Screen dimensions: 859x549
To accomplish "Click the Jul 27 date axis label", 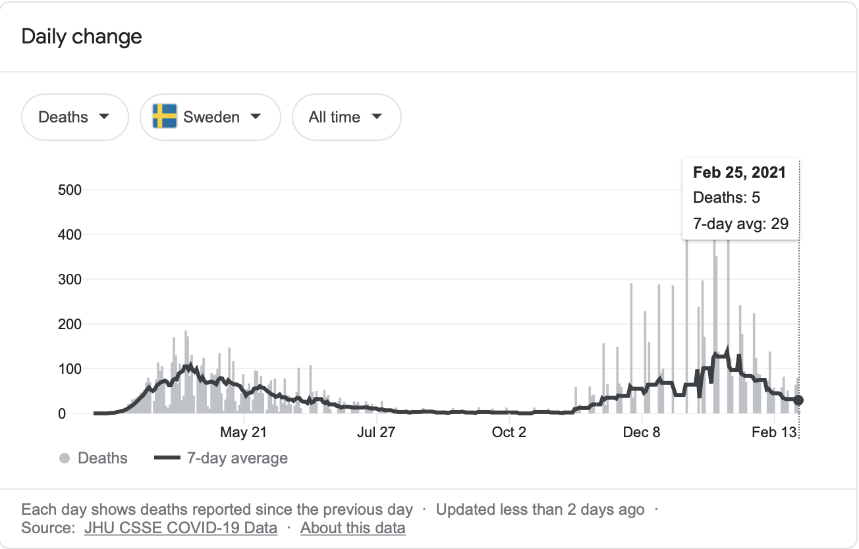I will click(x=375, y=432).
